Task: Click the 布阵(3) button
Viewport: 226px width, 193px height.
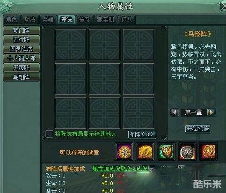Action: (142, 134)
